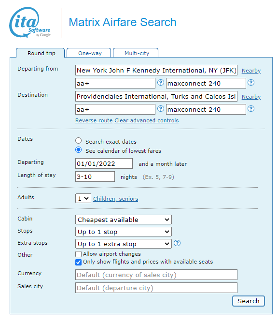Open help icon beside departure maxconnect extension field
Image resolution: width=278 pixels, height=324 pixels.
(251, 83)
